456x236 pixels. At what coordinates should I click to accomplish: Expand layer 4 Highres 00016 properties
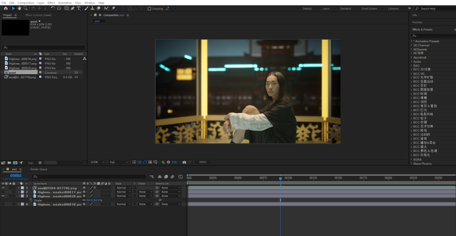[x=19, y=204]
